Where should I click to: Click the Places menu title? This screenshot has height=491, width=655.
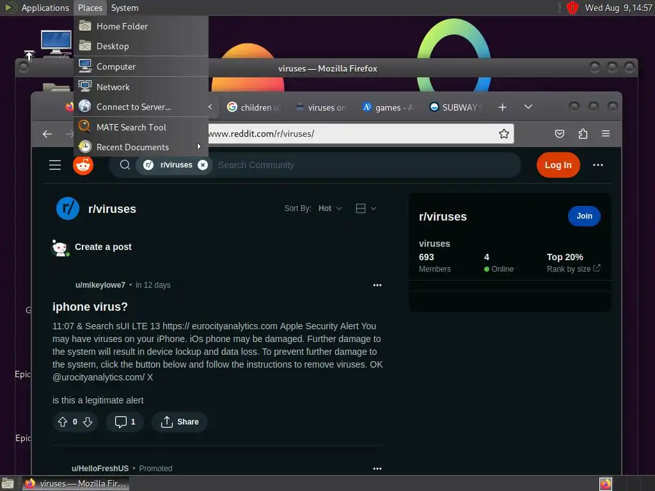pos(90,8)
